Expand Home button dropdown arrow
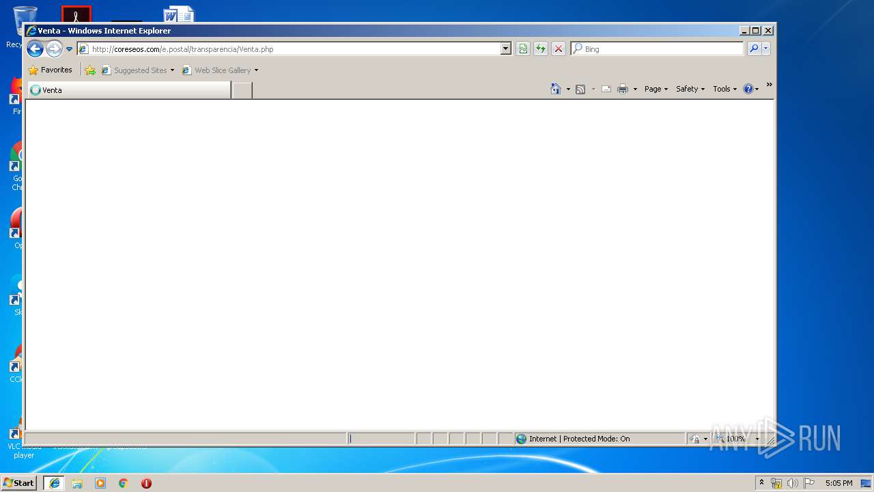The height and width of the screenshot is (492, 874). [x=568, y=89]
